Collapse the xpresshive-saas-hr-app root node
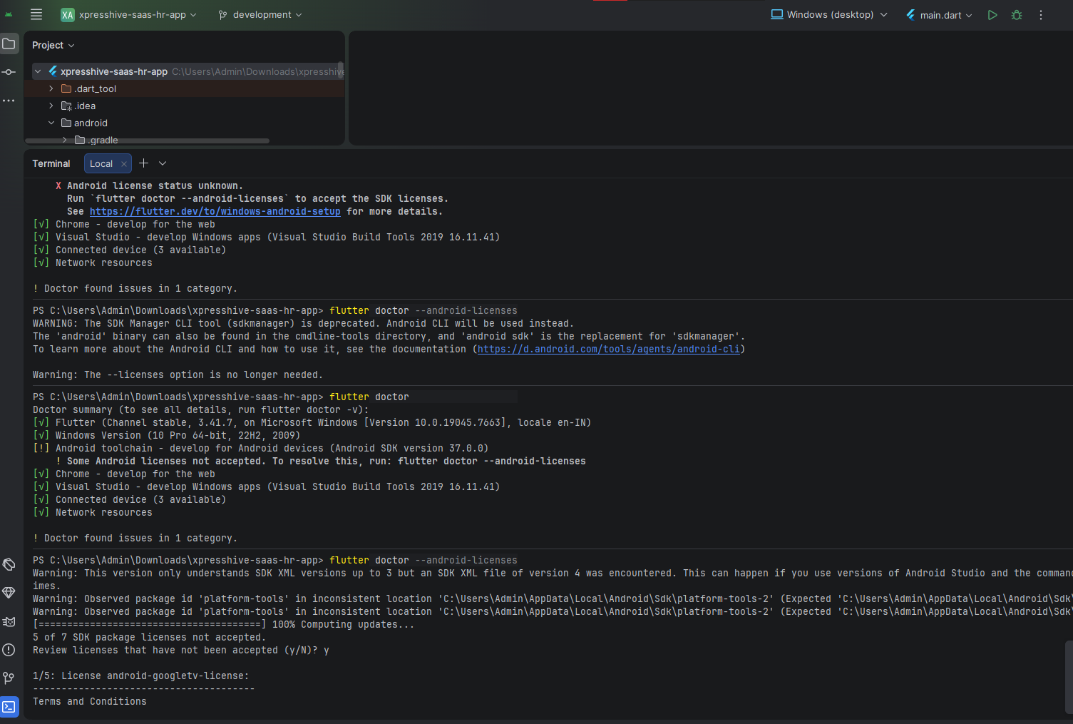This screenshot has width=1073, height=724. 38,71
